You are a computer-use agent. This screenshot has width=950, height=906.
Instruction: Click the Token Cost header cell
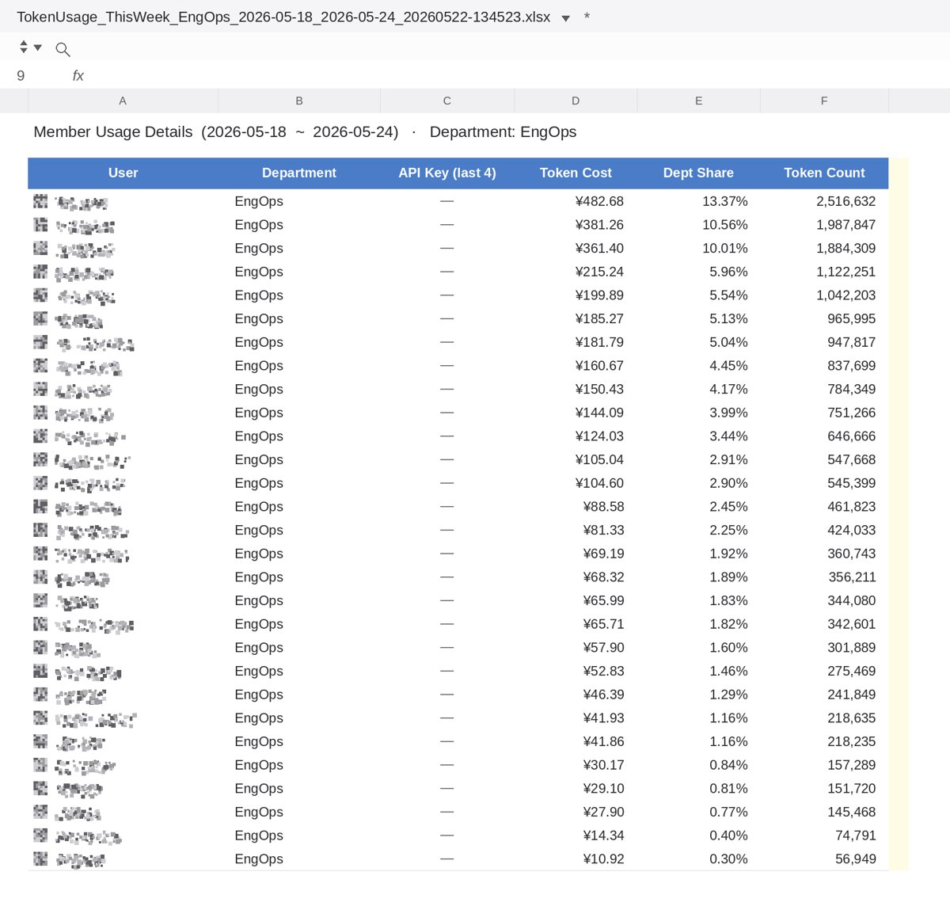point(576,173)
